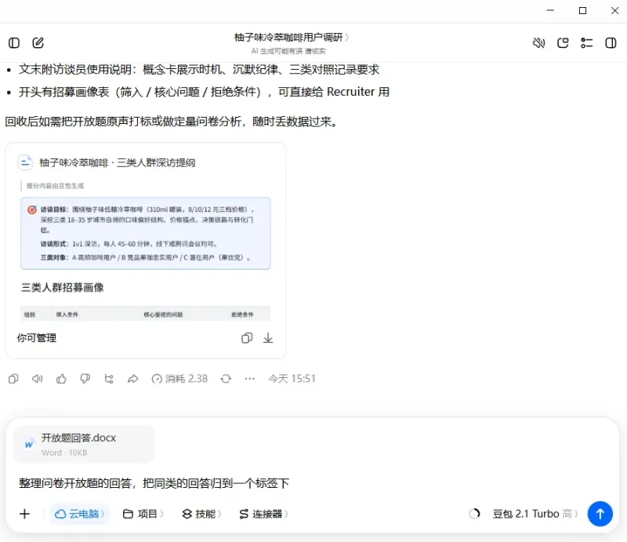Image resolution: width=627 pixels, height=542 pixels.
Task: Toggle the right side panel
Action: pyautogui.click(x=611, y=43)
